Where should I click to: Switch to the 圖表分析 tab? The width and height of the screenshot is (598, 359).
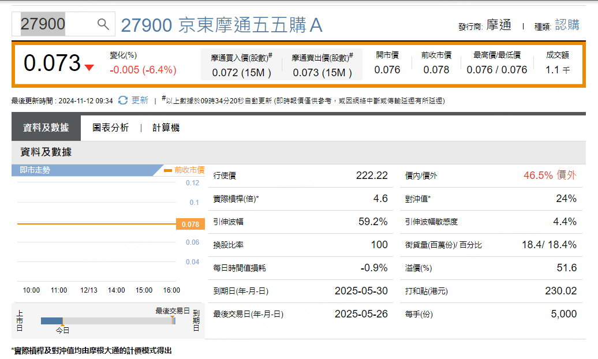(111, 128)
